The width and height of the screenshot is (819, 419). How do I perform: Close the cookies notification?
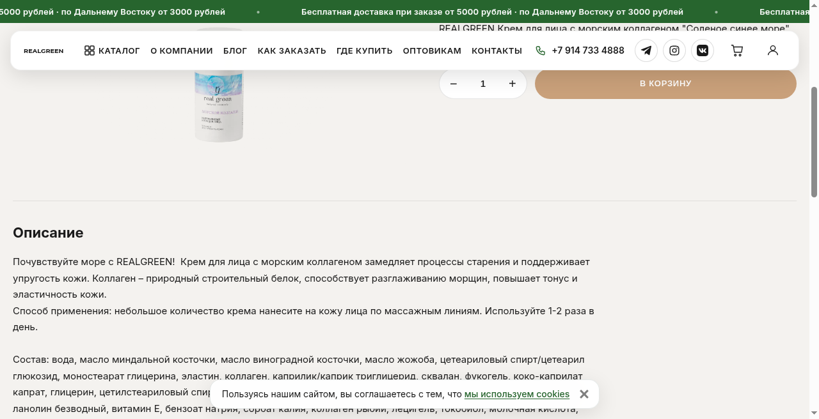[x=584, y=394]
